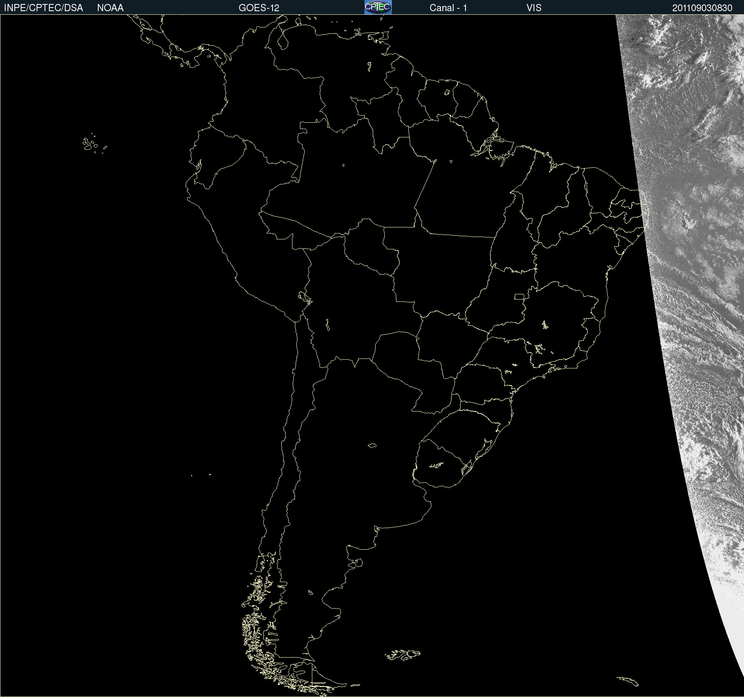Select the NOAA label in header
Viewport: 744px width, 697px height.
110,8
